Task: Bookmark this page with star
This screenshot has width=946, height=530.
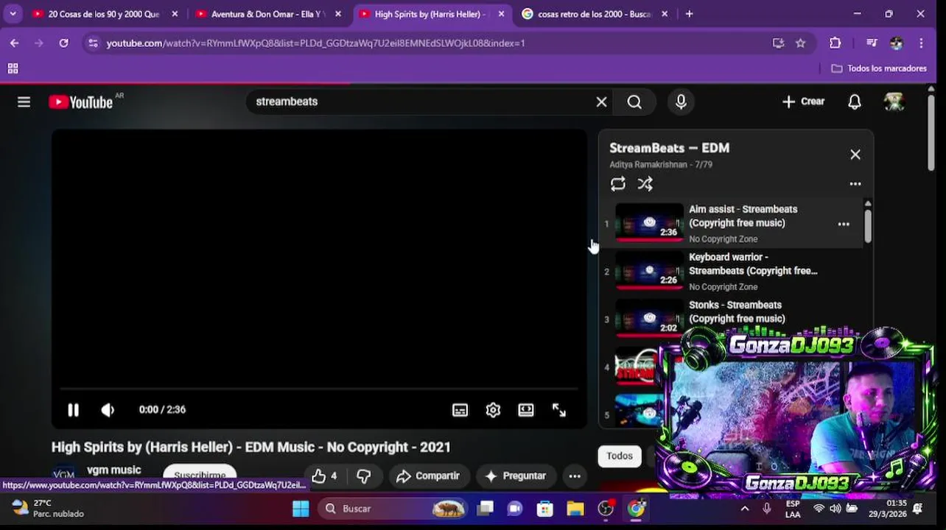Action: (800, 43)
